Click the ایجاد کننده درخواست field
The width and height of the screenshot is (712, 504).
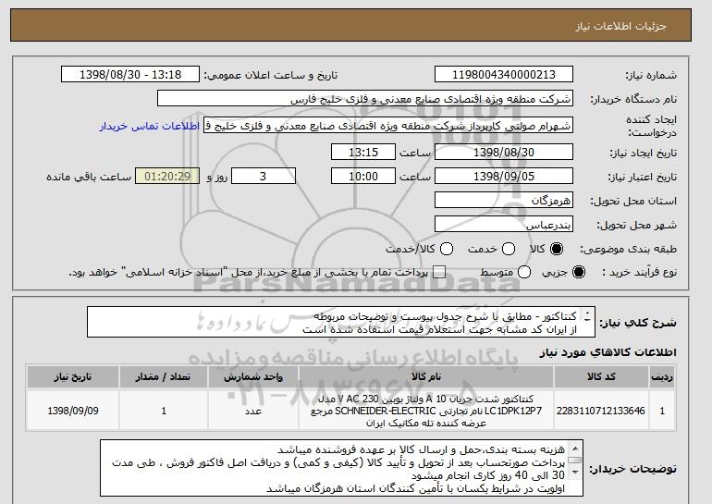coord(388,126)
